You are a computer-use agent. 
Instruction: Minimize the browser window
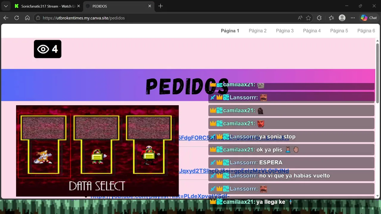(347, 6)
